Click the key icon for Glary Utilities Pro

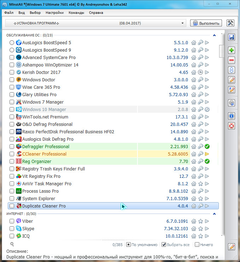(200, 94)
